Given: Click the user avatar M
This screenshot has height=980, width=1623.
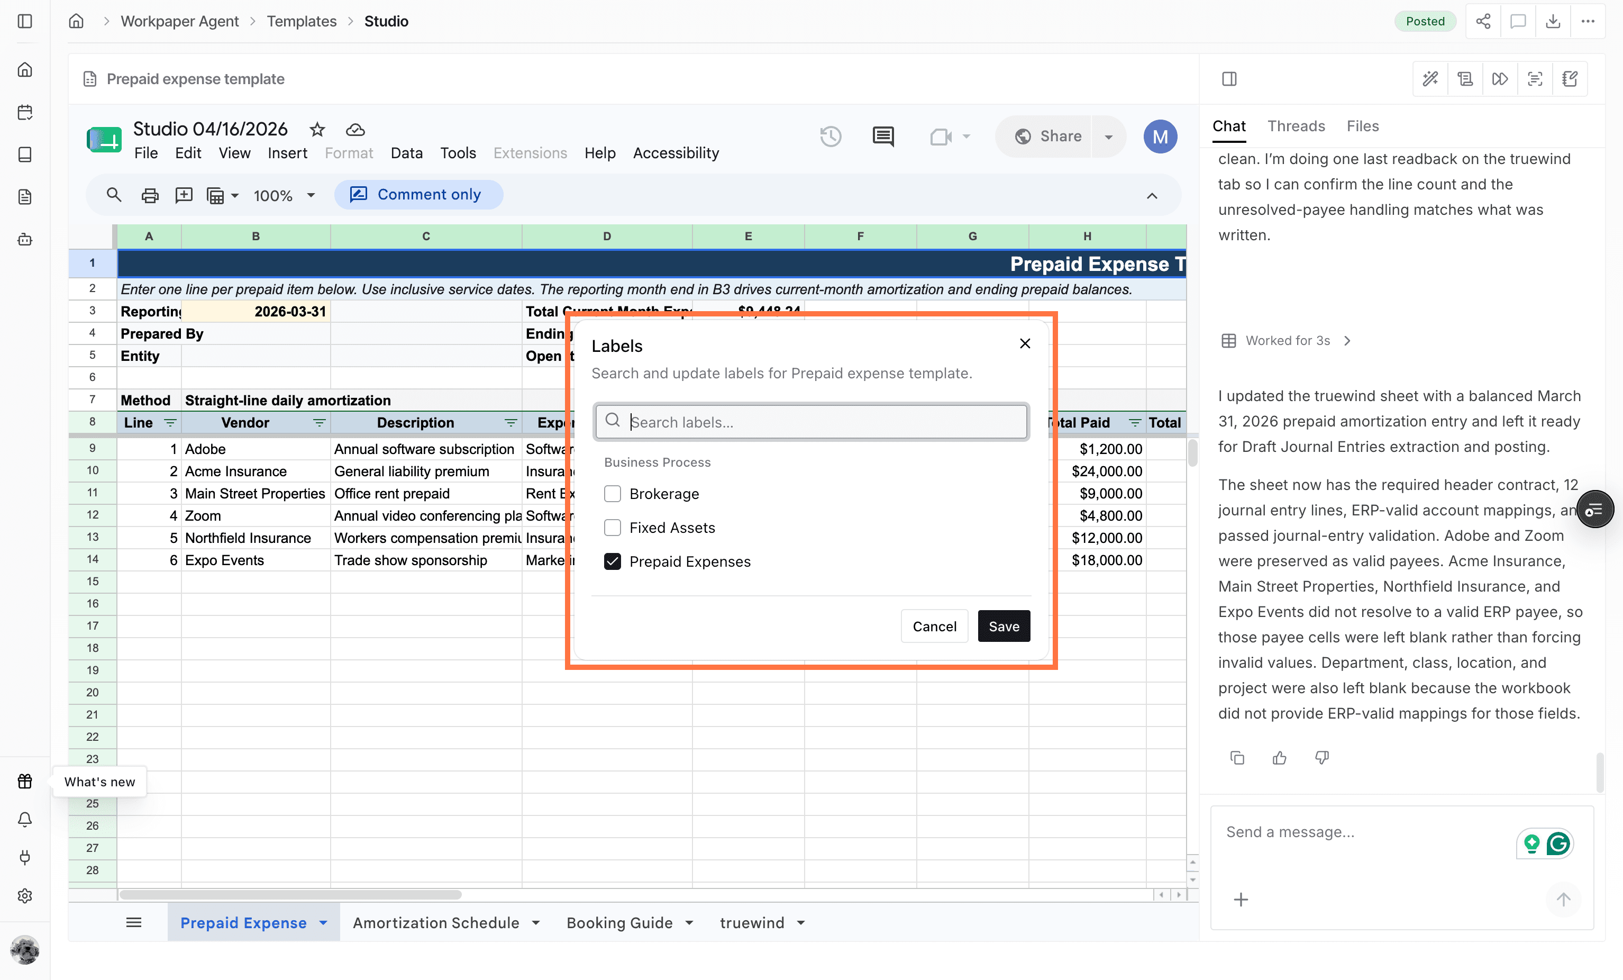Looking at the screenshot, I should [1160, 137].
